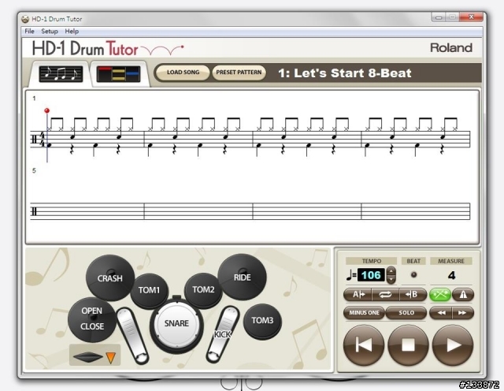Image resolution: width=504 pixels, height=391 pixels.
Task: Toggle the hi-hat open/close indicator with orange arrow
Action: tap(94, 356)
